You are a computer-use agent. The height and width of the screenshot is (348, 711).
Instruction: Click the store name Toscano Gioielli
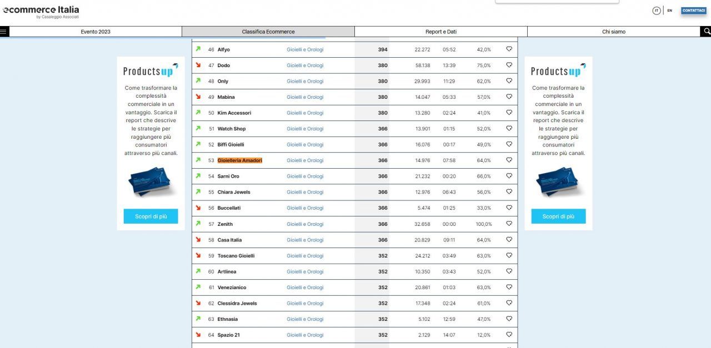point(236,256)
